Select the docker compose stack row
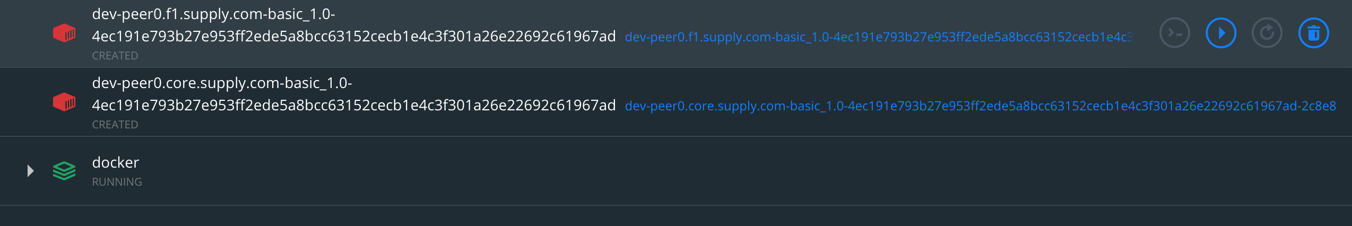Screen dimensions: 1352x226 (637, 171)
